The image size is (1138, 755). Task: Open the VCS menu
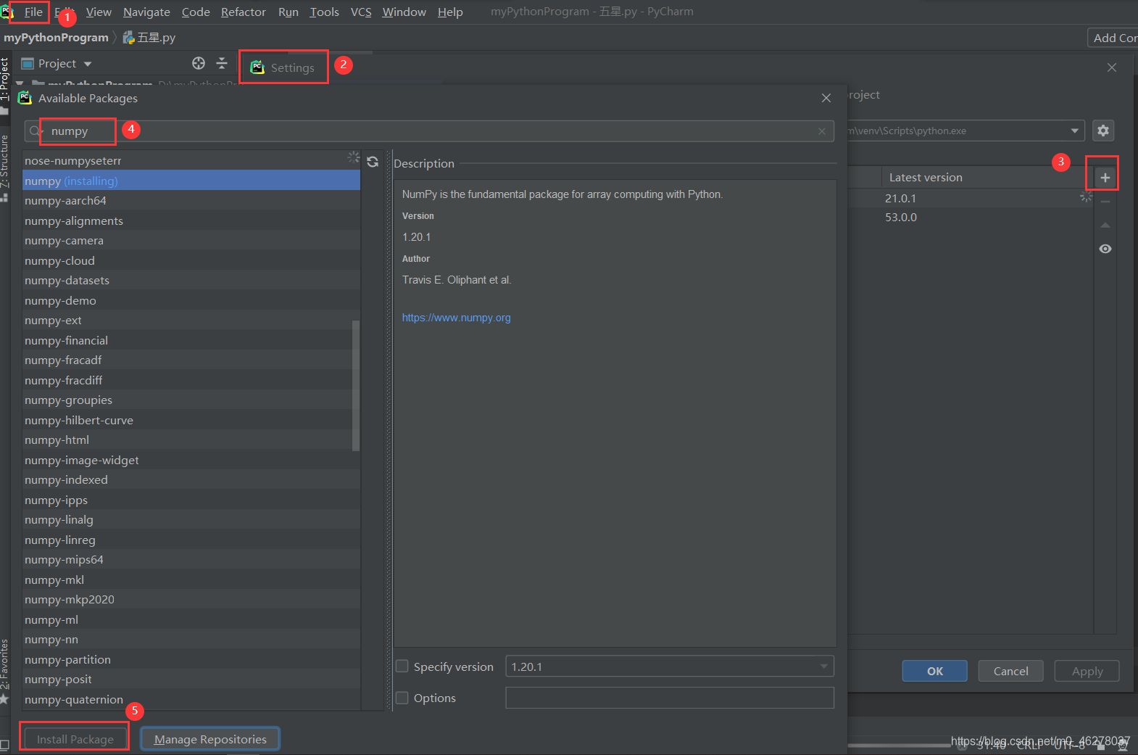361,12
